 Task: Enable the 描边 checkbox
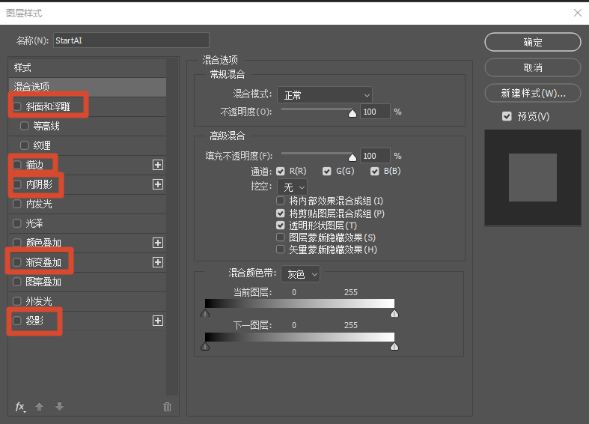(x=17, y=165)
